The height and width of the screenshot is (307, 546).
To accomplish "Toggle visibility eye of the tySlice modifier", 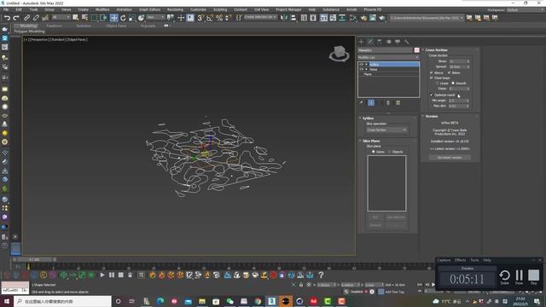I will (x=361, y=65).
